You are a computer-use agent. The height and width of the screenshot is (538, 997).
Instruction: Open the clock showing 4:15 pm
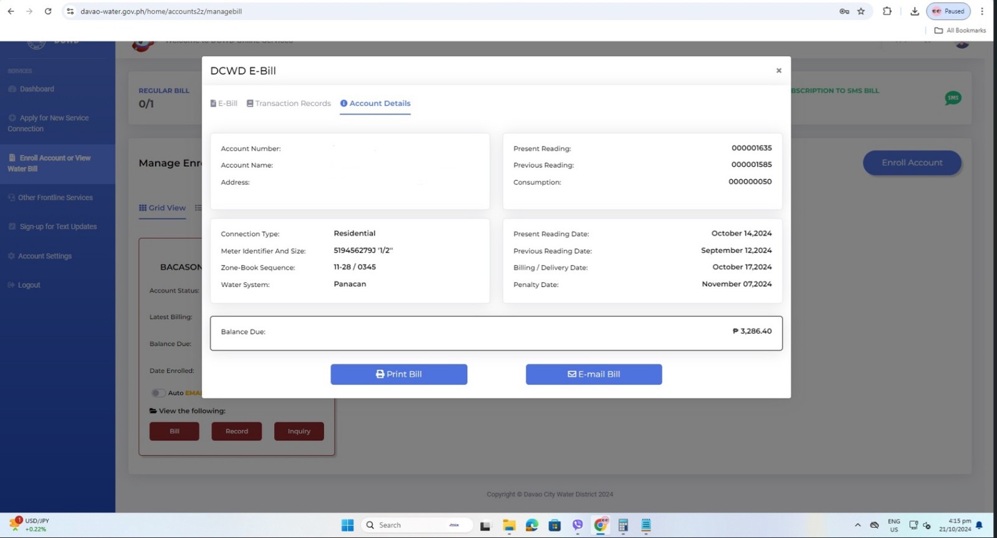(955, 525)
